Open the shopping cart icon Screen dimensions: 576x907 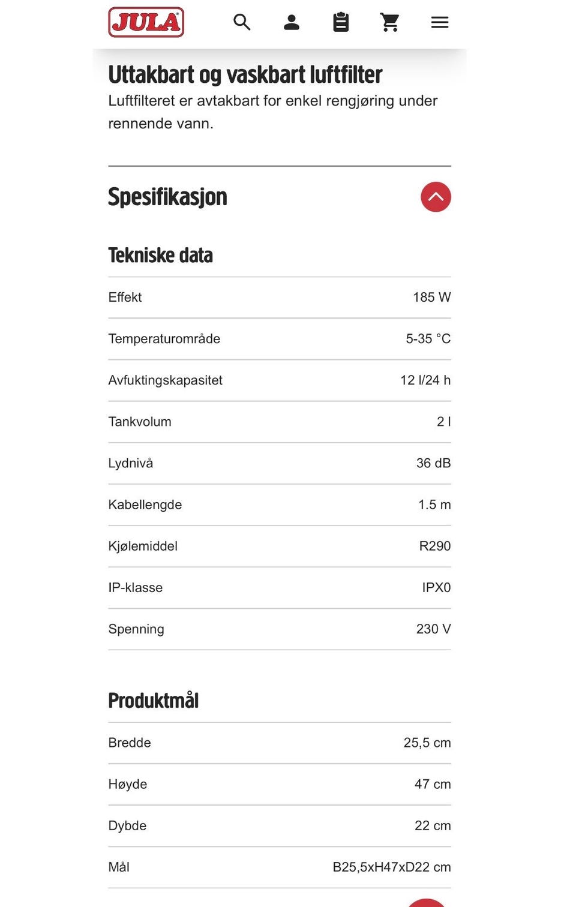click(x=390, y=22)
